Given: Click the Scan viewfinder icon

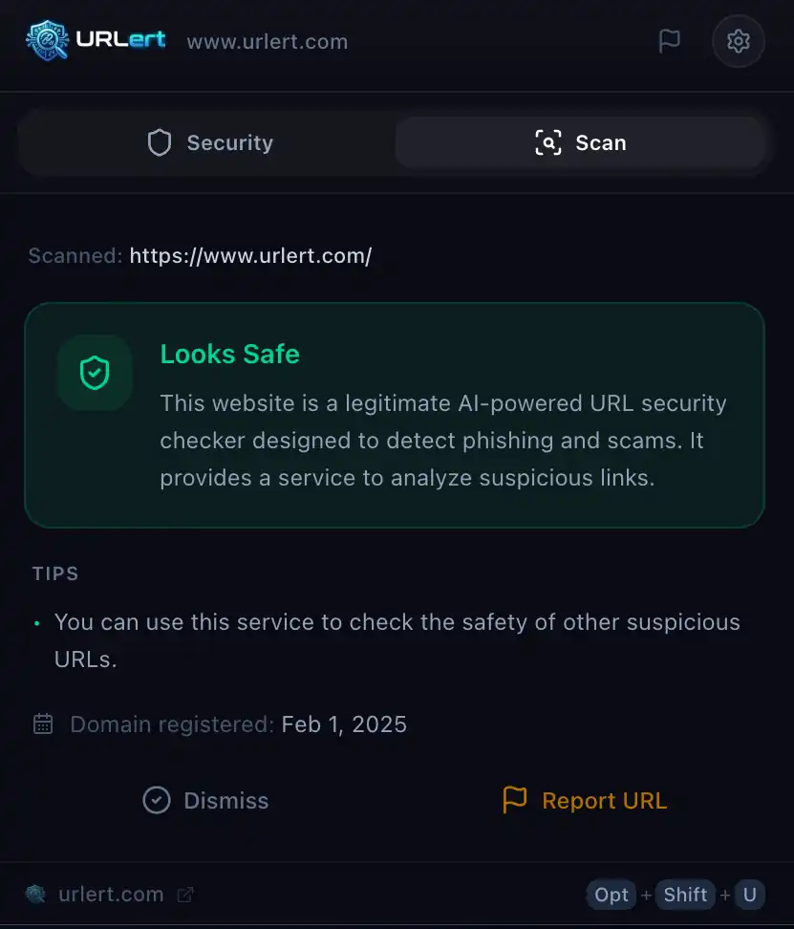Looking at the screenshot, I should [x=547, y=141].
